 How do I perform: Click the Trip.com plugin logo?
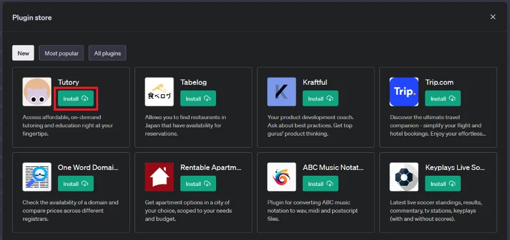(404, 92)
